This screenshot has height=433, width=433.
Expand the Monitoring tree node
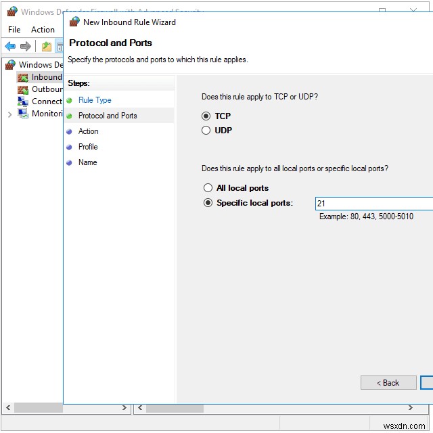(10, 114)
